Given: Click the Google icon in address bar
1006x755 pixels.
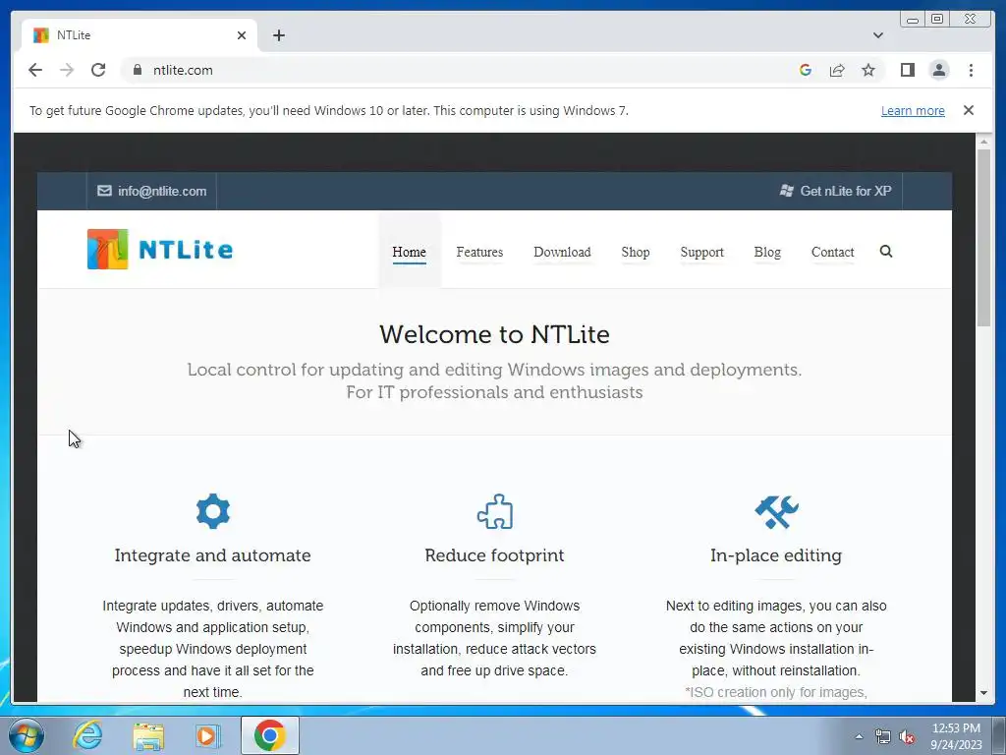Looking at the screenshot, I should coord(806,70).
